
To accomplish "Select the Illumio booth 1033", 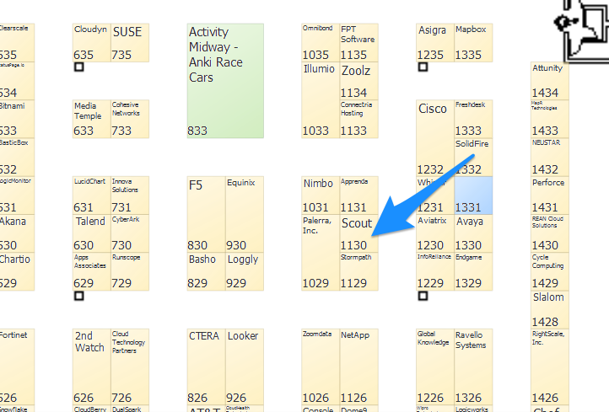I will pyautogui.click(x=321, y=100).
